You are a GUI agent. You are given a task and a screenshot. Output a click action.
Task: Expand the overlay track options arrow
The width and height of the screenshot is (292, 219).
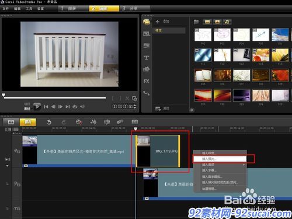[x=8, y=166]
